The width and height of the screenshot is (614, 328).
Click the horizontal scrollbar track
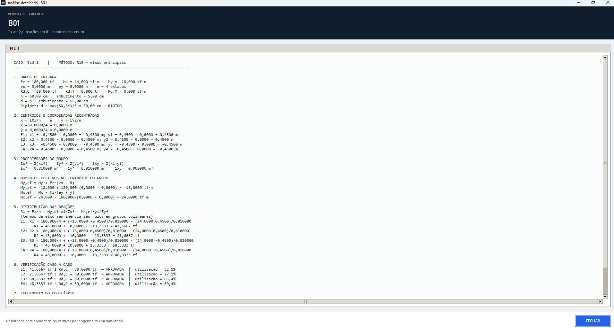click(x=305, y=301)
